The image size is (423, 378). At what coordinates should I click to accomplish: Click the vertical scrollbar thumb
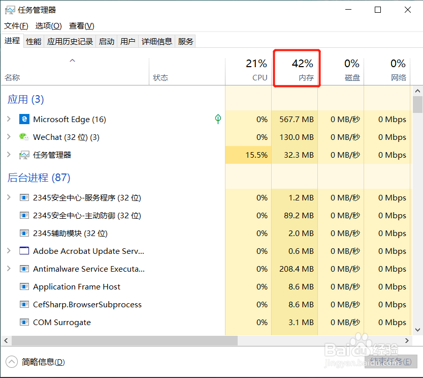(417, 105)
